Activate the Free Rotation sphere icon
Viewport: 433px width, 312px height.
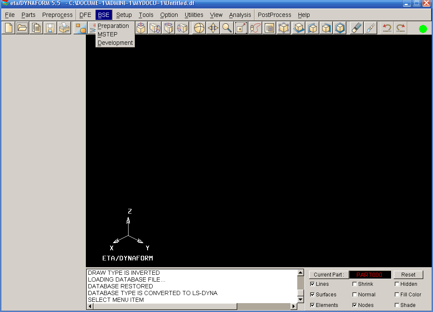pyautogui.click(x=199, y=28)
